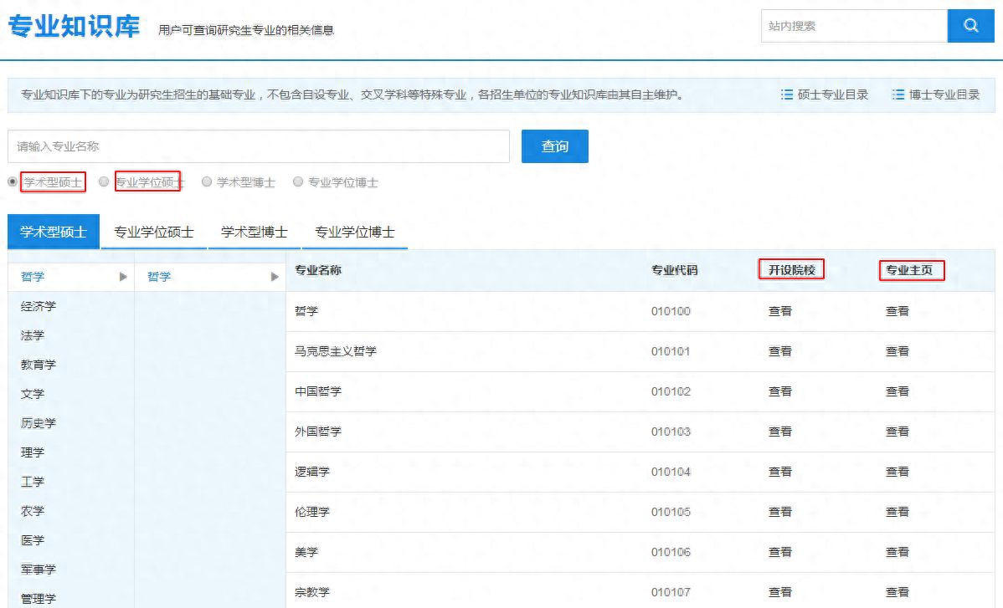The height and width of the screenshot is (608, 1003).
Task: View 开设院校 for 中国哲学
Action: point(779,391)
